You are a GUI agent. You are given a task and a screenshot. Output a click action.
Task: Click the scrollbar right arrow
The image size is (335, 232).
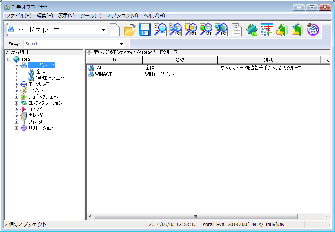326,216
